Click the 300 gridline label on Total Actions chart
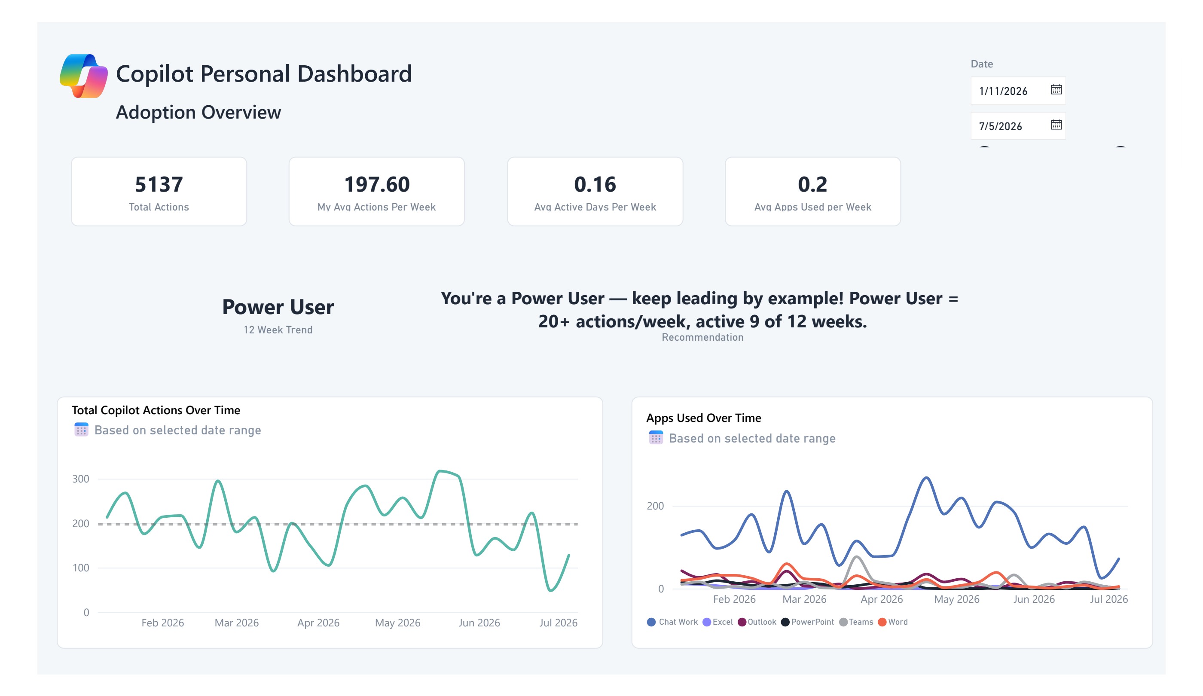 pyautogui.click(x=81, y=478)
